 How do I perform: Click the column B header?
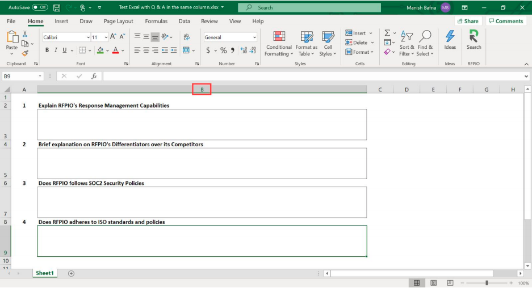(202, 90)
